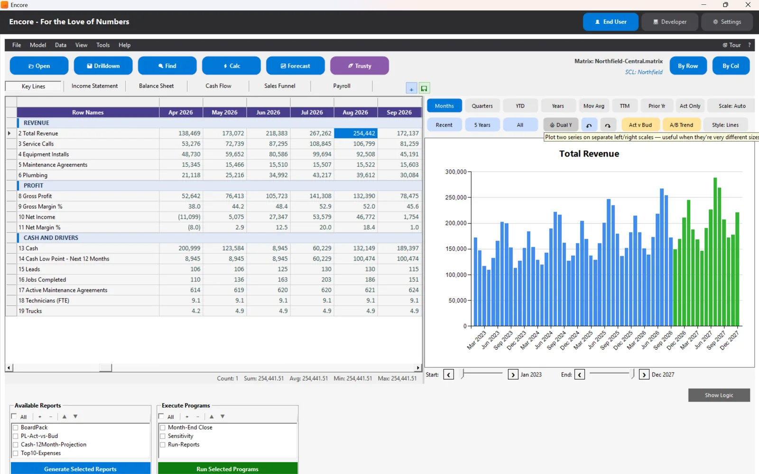Move report down in Available Reports

click(75, 417)
